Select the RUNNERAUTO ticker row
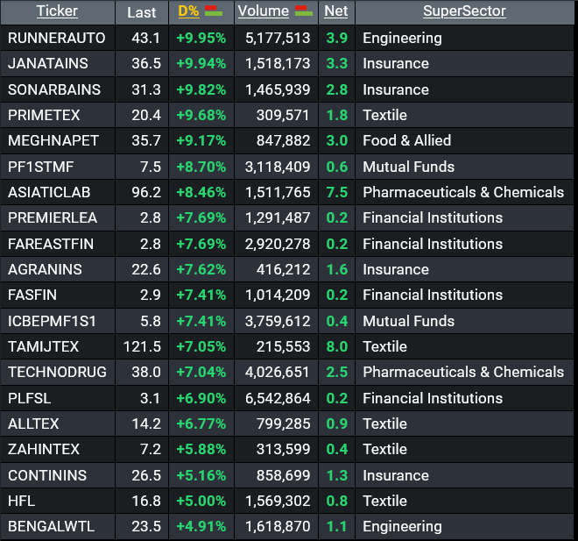578x541 pixels. 56,38
